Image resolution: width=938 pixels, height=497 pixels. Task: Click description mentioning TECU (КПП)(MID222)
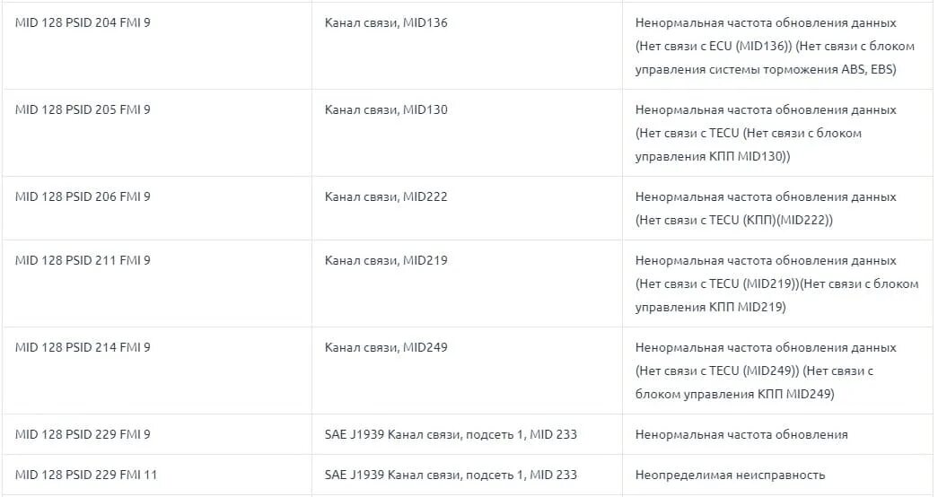[x=766, y=209]
